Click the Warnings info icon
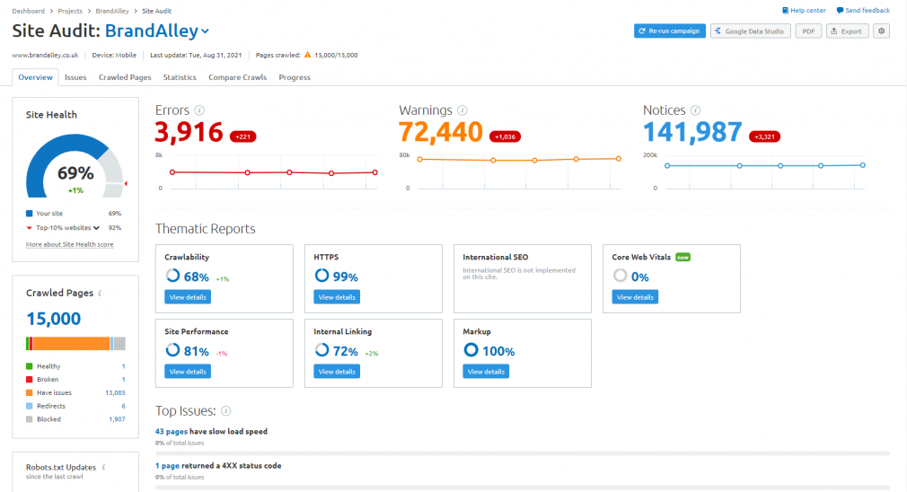 click(462, 110)
